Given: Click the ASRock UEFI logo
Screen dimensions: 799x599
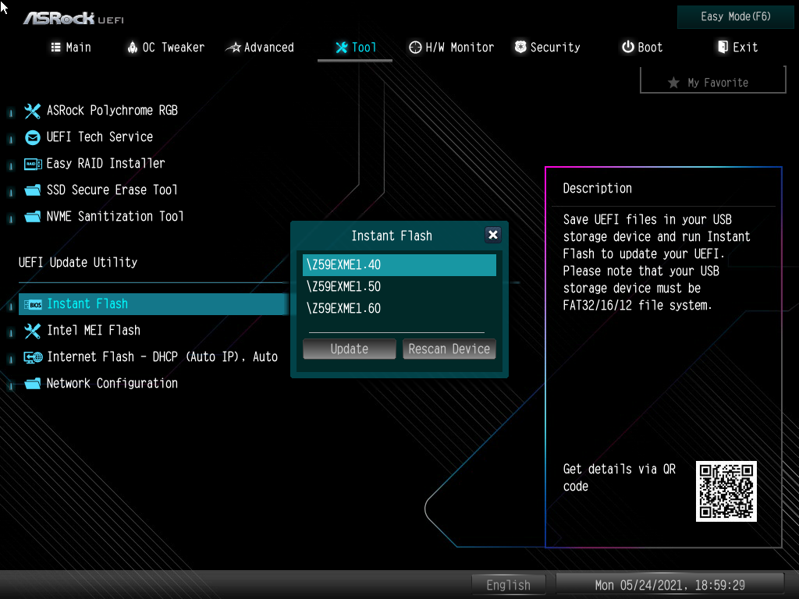Looking at the screenshot, I should [73, 19].
